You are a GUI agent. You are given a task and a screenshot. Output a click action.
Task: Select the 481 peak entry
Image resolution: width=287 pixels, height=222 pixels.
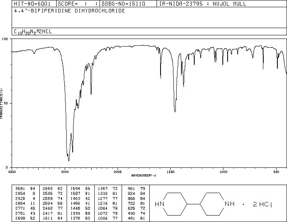136,218
